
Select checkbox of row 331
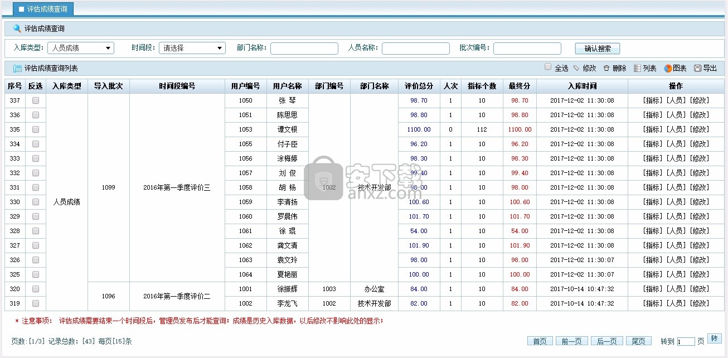pyautogui.click(x=36, y=187)
